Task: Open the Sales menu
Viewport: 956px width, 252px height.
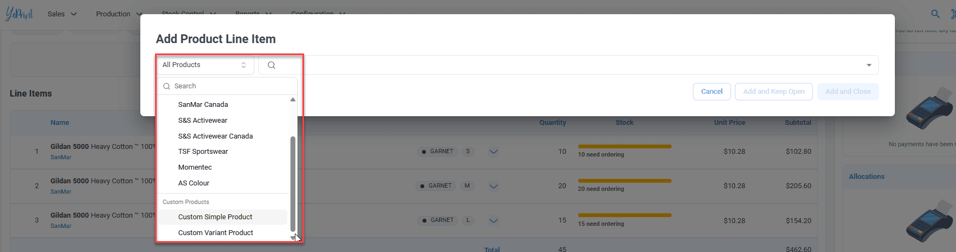Action: 62,14
